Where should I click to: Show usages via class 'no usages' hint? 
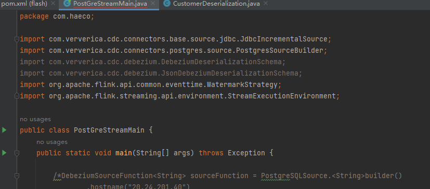pyautogui.click(x=35, y=119)
